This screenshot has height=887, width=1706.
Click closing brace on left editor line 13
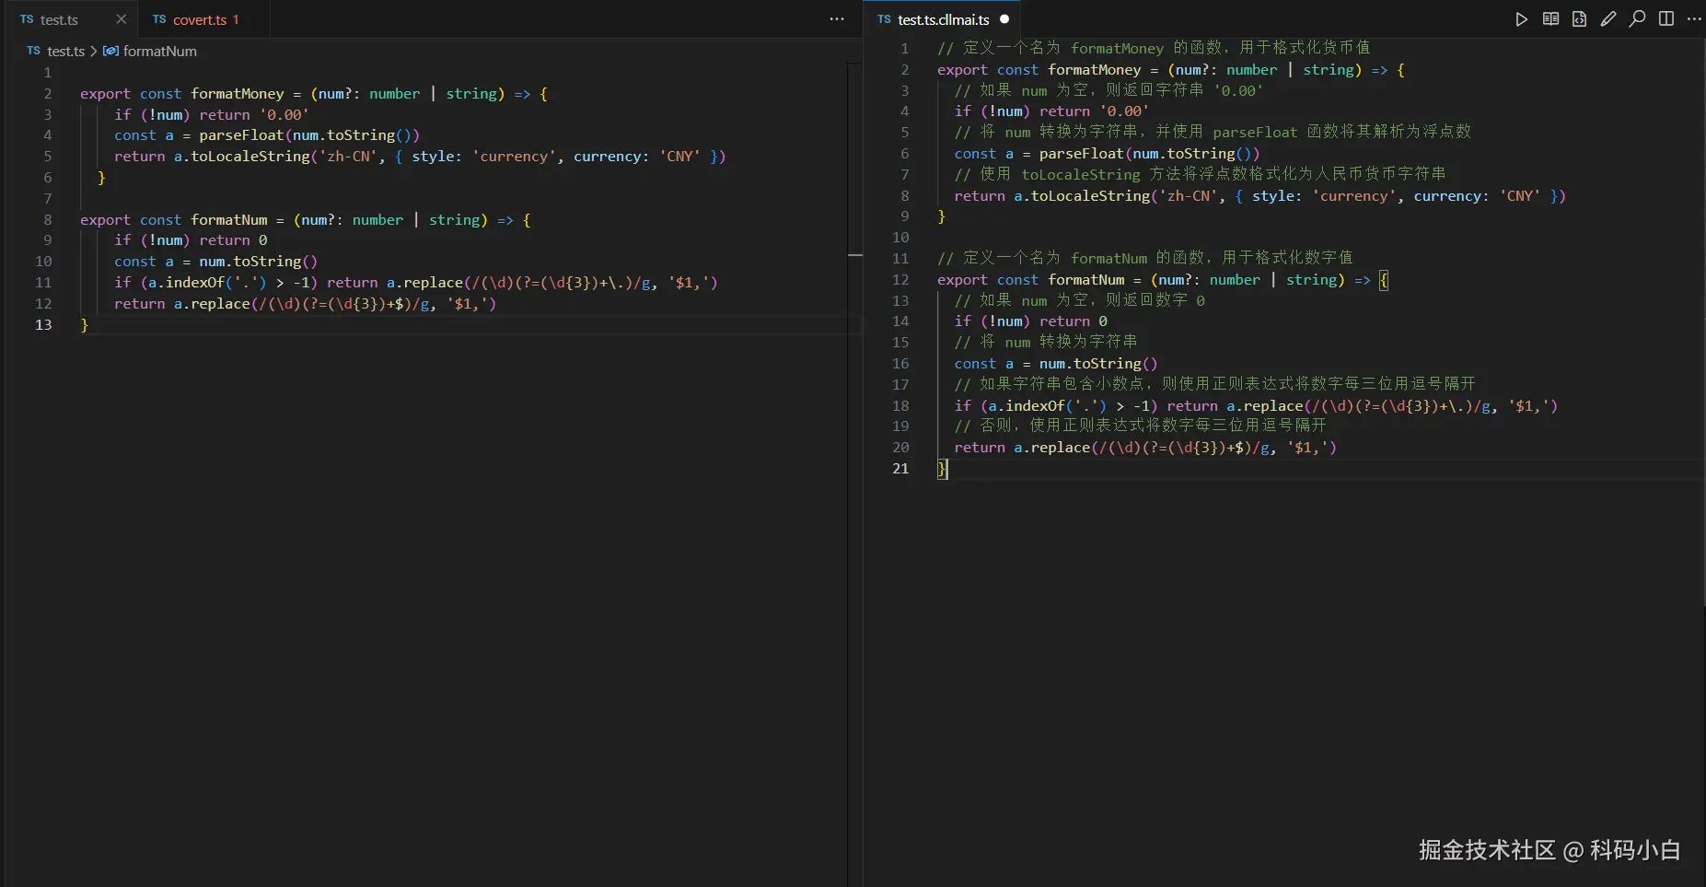click(84, 325)
